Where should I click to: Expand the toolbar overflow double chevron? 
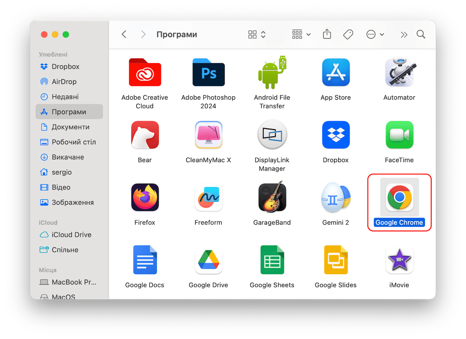[404, 34]
